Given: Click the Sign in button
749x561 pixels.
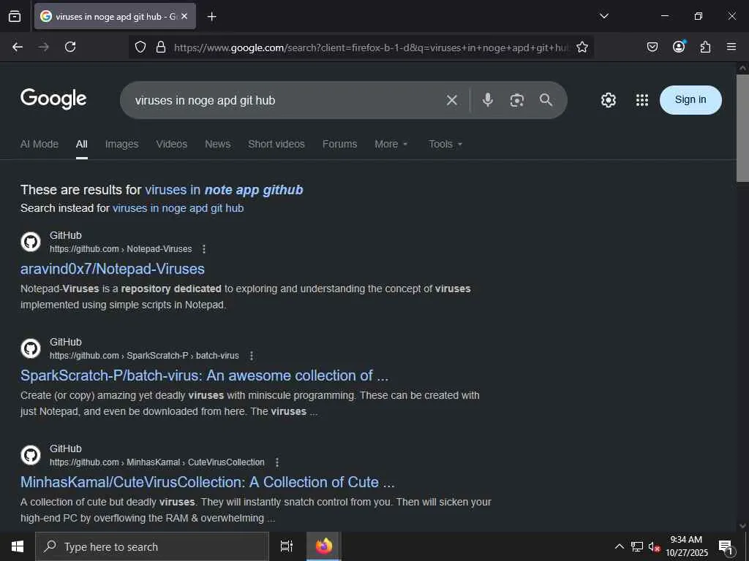Looking at the screenshot, I should tap(690, 99).
